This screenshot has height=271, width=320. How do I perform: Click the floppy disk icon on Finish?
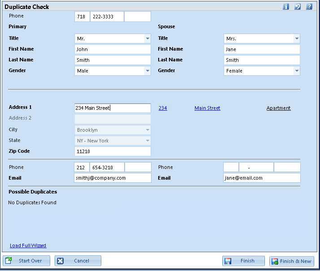(x=228, y=261)
